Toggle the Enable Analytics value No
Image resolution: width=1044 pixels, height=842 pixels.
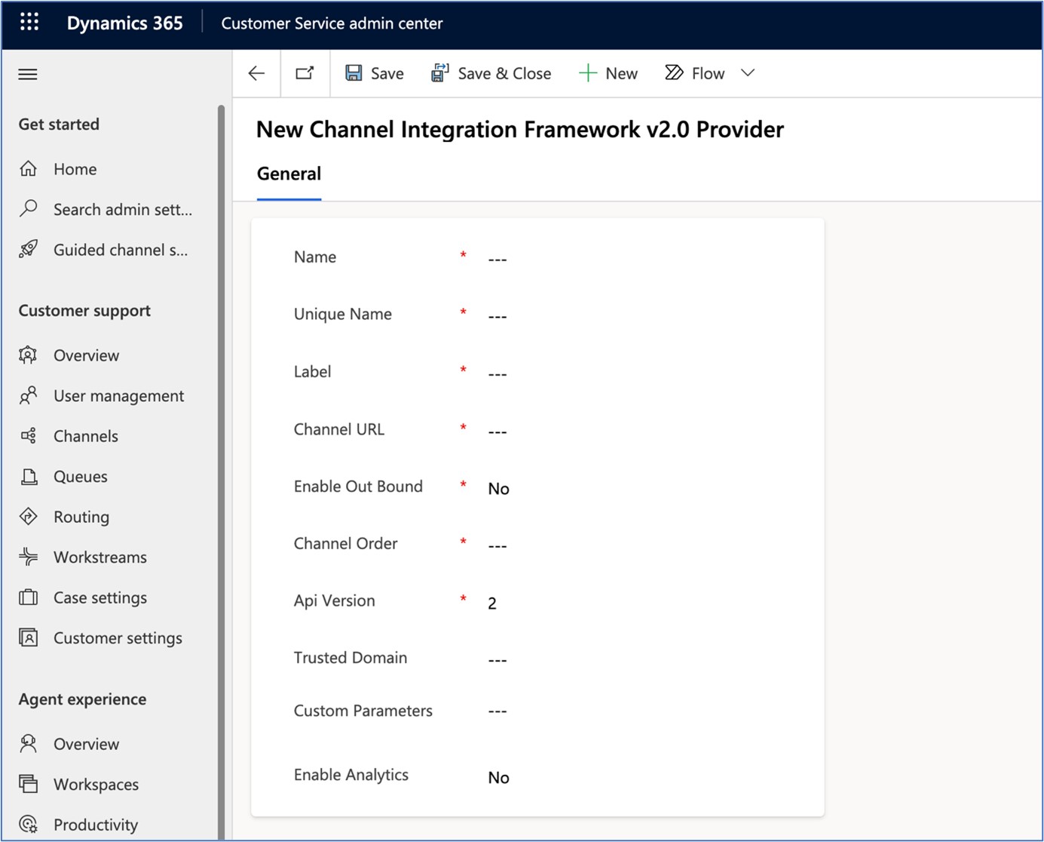(498, 778)
